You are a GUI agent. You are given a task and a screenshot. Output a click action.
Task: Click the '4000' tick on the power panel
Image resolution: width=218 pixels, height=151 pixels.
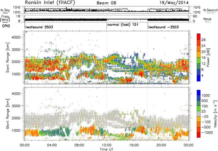(16, 37)
